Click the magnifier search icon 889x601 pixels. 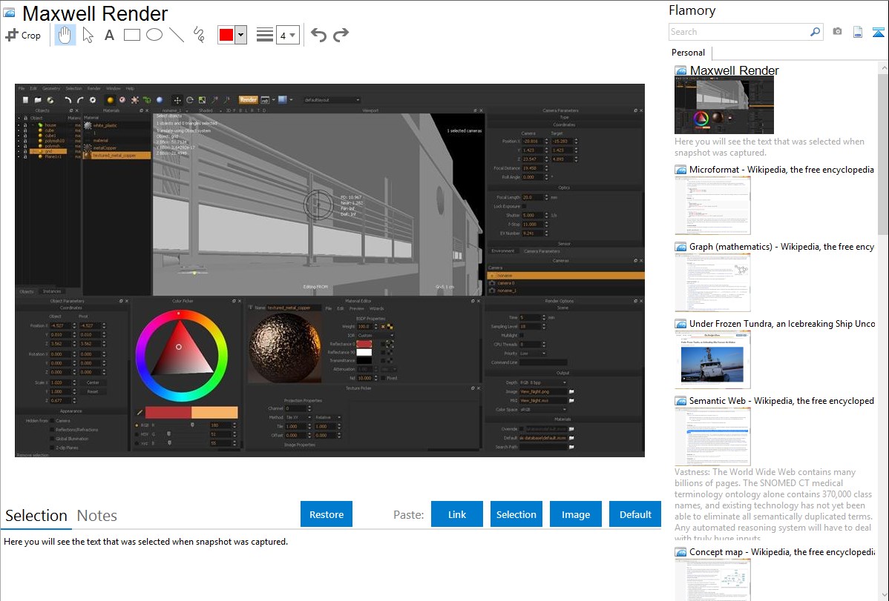[x=816, y=32]
